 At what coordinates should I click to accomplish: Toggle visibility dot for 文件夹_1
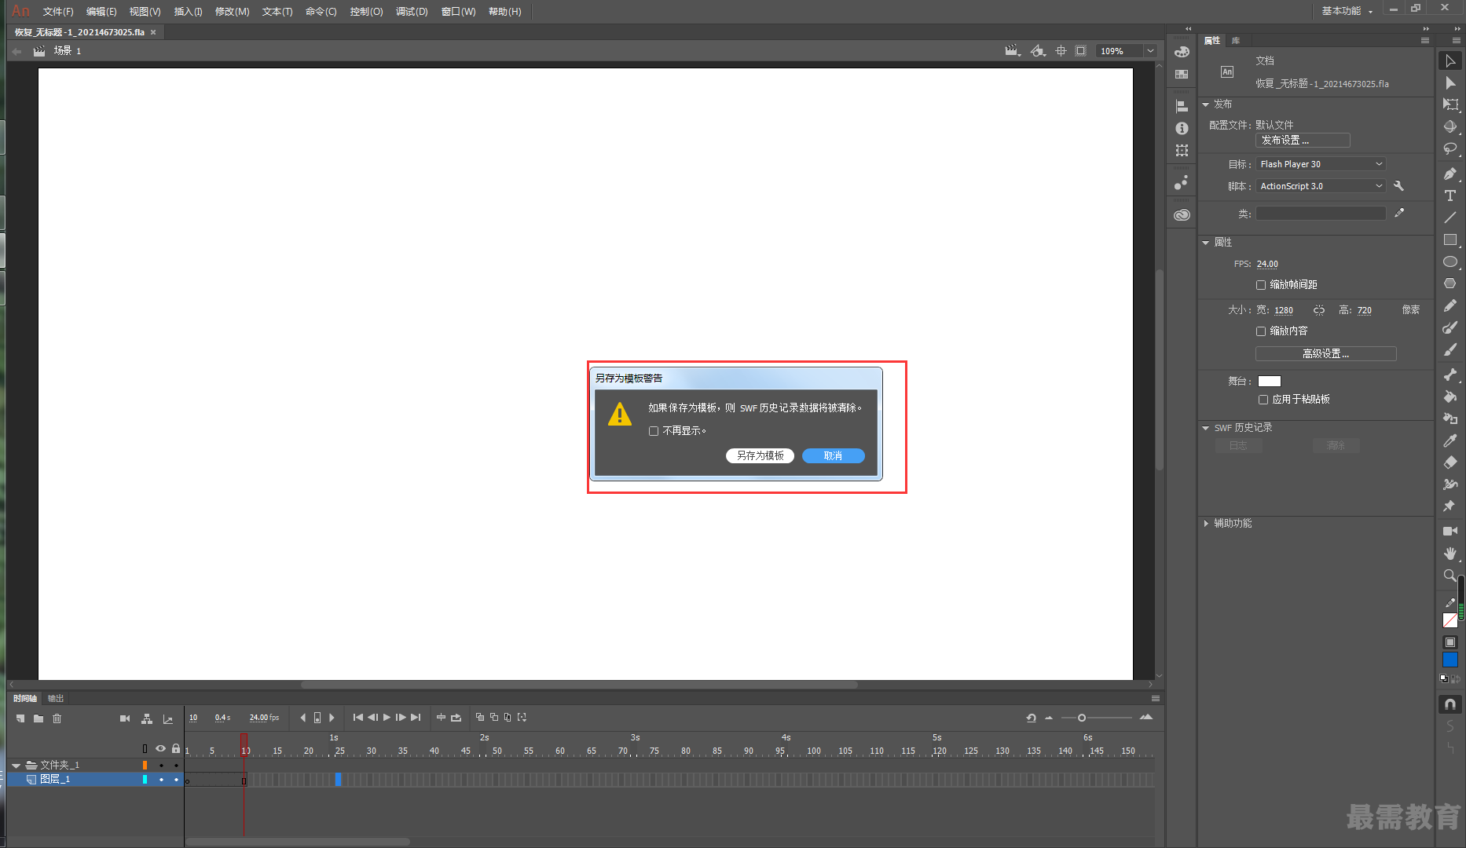(161, 765)
